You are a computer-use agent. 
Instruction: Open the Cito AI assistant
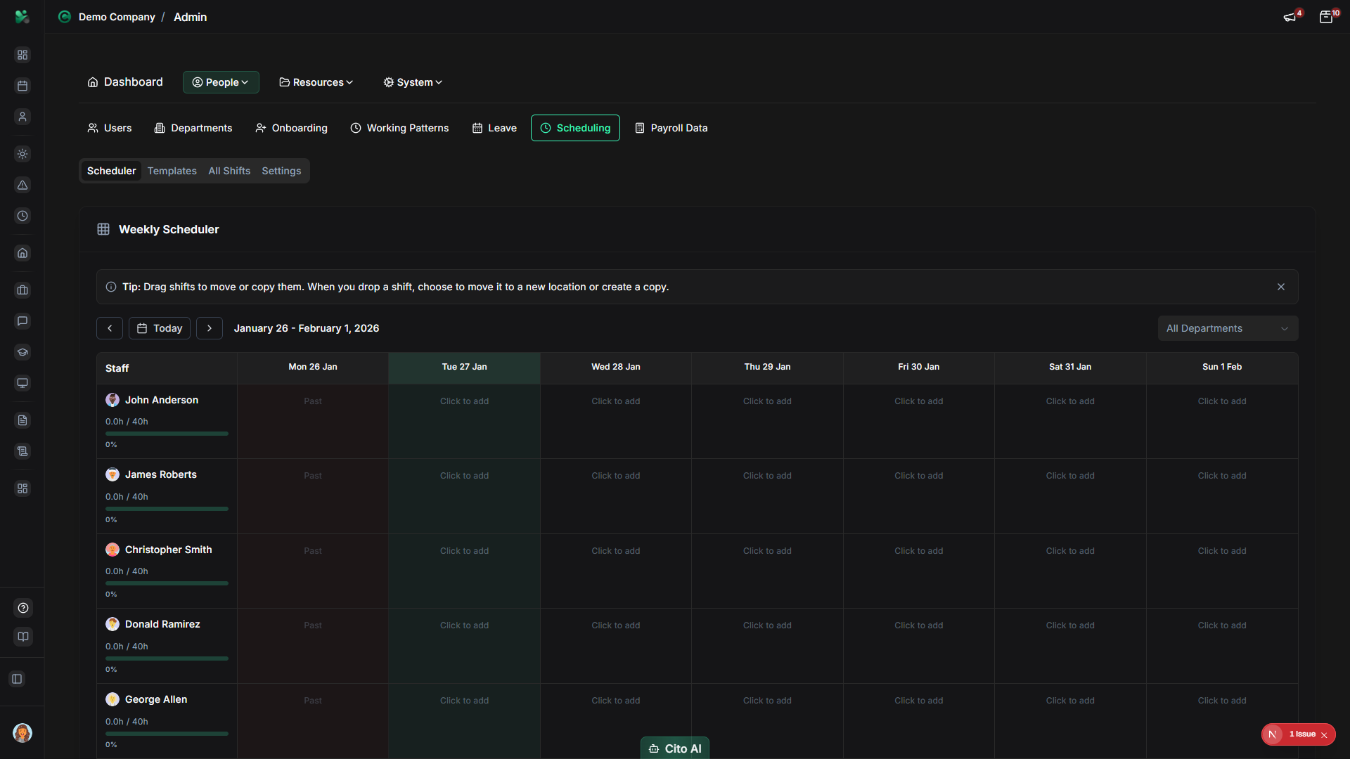[674, 748]
